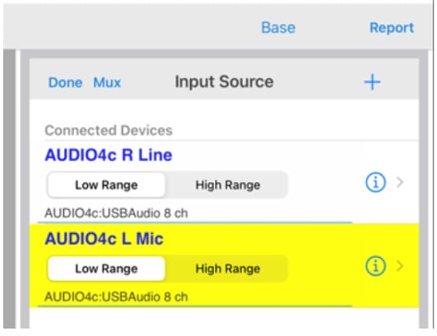Screen dimensions: 437x336
Task: Switch to the Base tab
Action: click(x=278, y=28)
